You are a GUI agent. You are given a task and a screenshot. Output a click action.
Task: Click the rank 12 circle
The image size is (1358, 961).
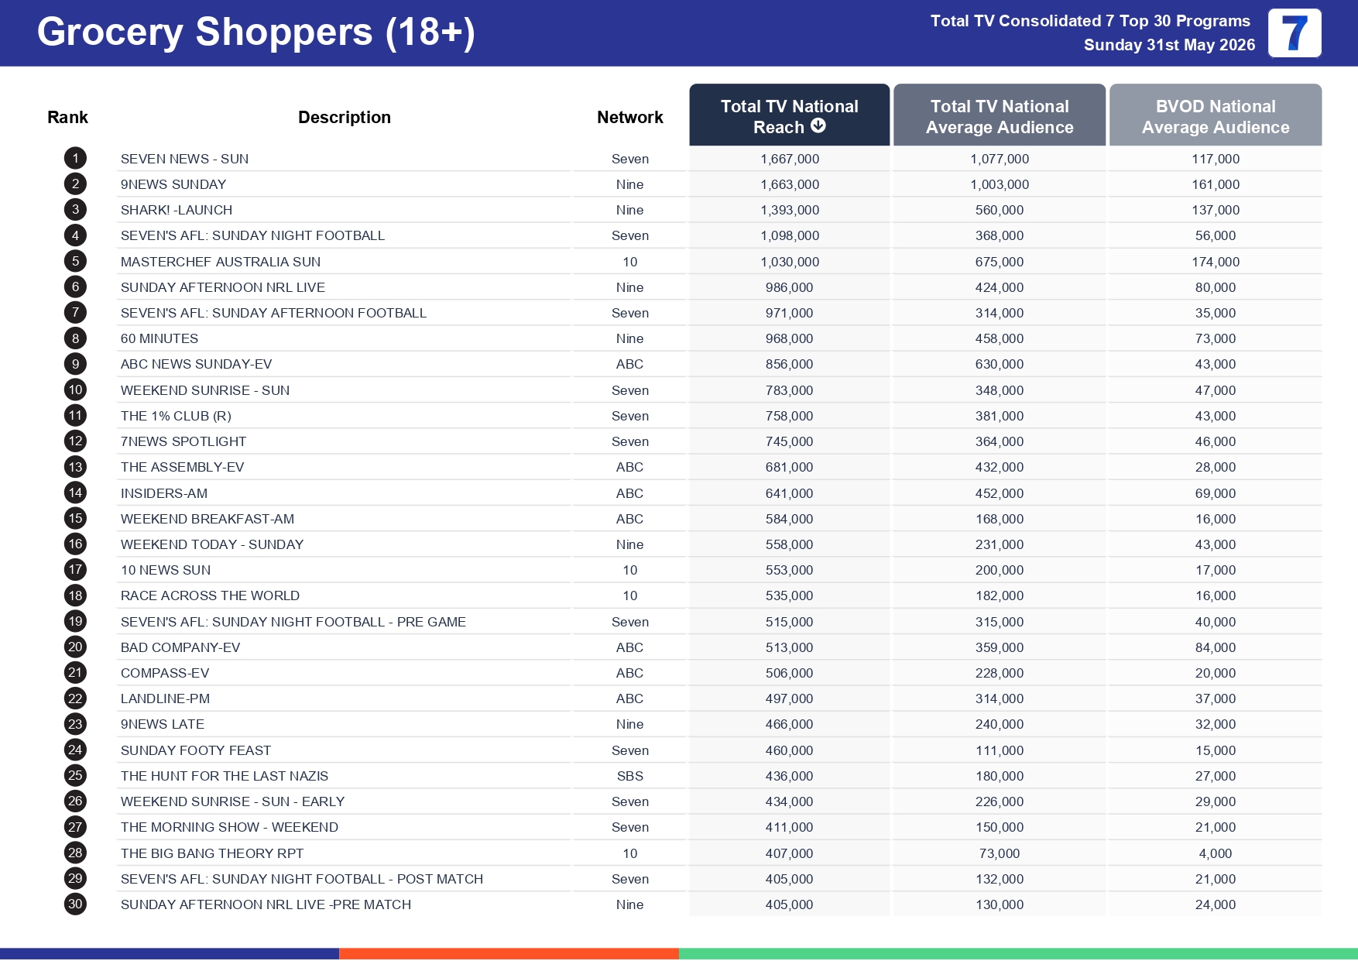coord(75,441)
